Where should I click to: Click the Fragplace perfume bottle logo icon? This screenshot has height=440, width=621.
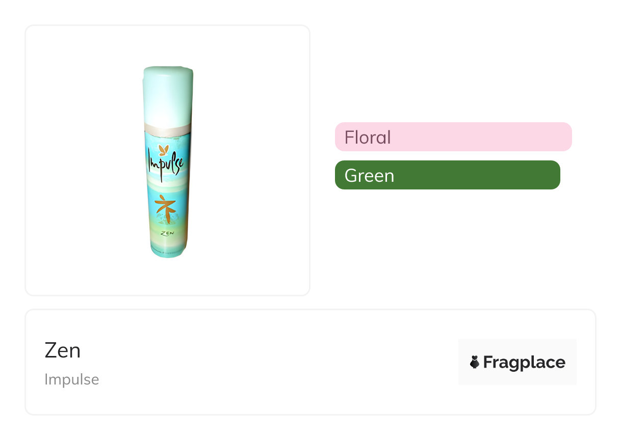tap(475, 362)
